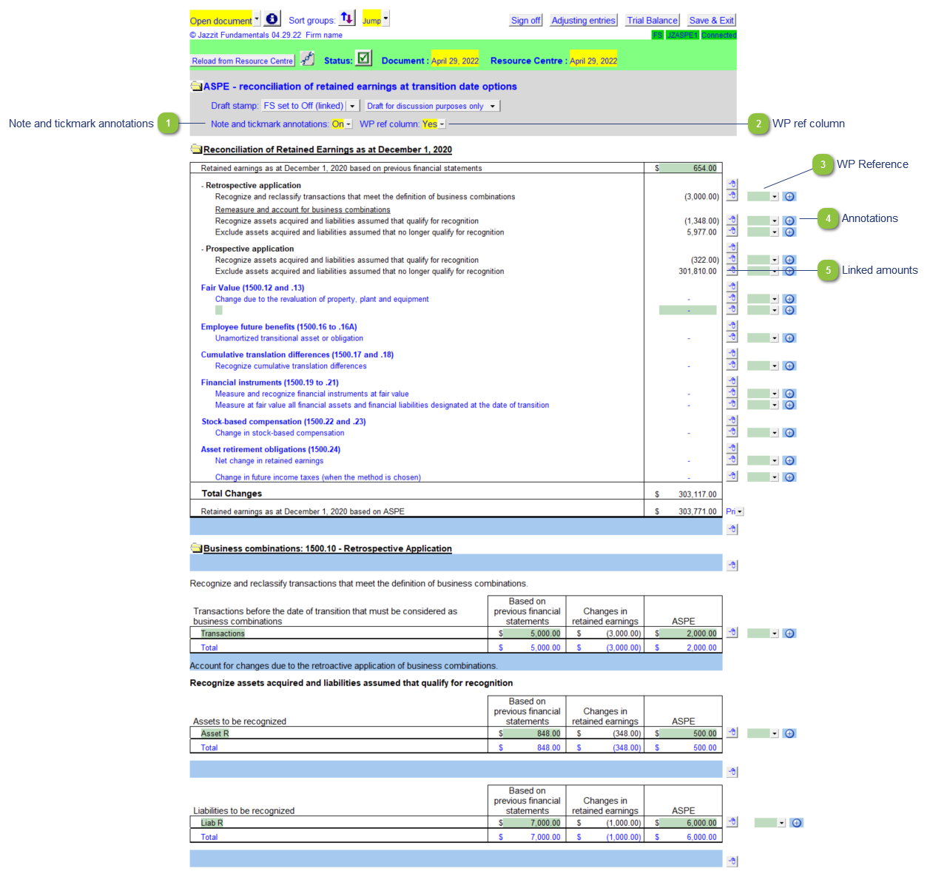Click the Employee future benefits (1500.16 to .16A) heading
Image resolution: width=930 pixels, height=874 pixels.
point(279,327)
